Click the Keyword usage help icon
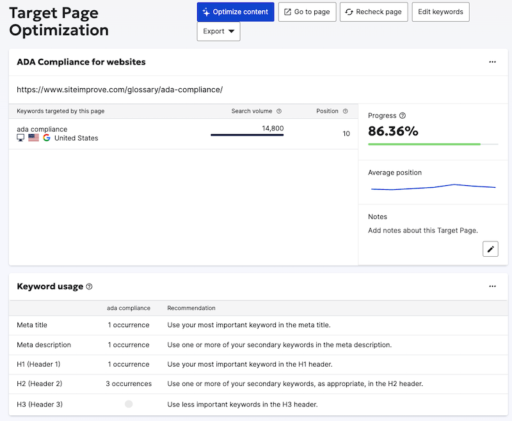 pos(89,287)
